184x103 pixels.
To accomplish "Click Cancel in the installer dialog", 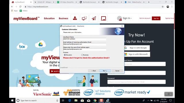I will (117, 71).
